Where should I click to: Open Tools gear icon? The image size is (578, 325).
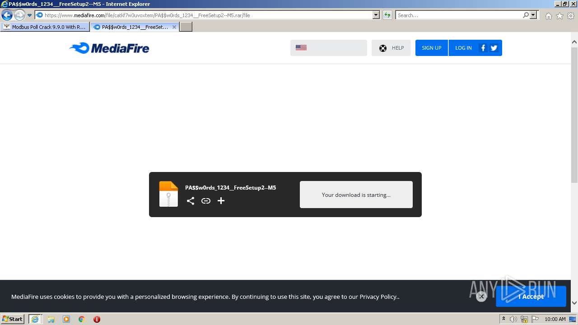(571, 16)
